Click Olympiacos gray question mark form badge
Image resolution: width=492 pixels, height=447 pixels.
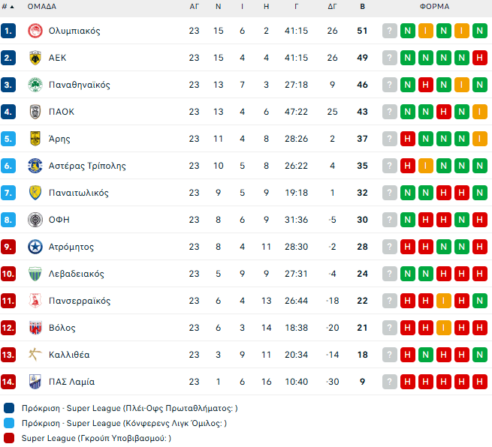390,31
